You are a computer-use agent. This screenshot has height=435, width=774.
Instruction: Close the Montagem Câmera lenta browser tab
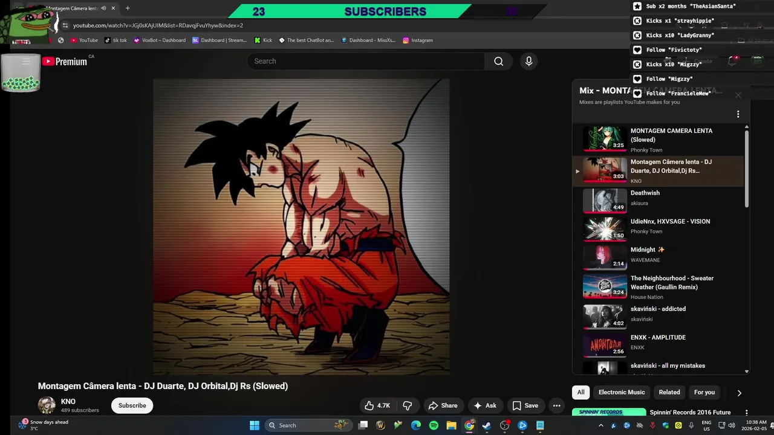tap(113, 8)
